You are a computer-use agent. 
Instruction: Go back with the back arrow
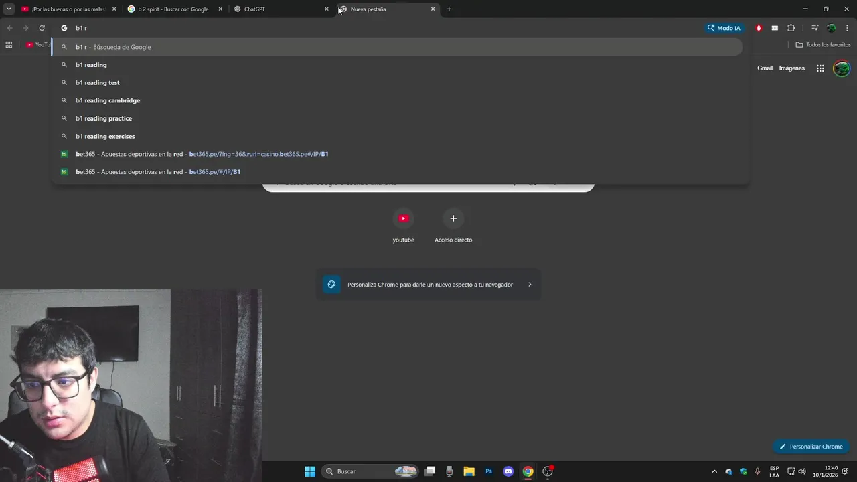pyautogui.click(x=9, y=28)
